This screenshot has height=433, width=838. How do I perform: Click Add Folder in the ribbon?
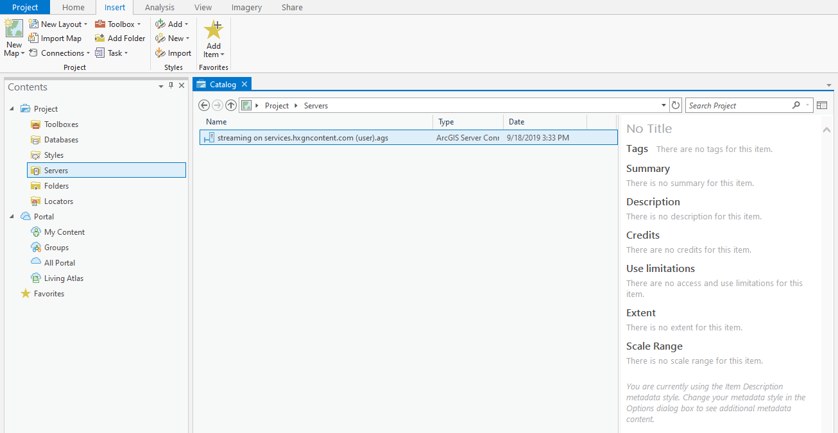tap(120, 38)
